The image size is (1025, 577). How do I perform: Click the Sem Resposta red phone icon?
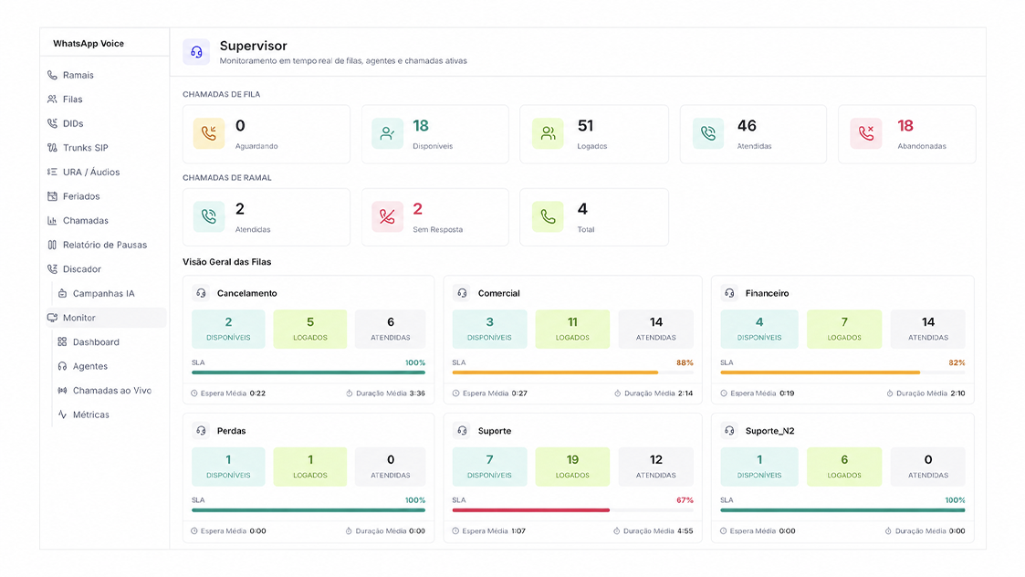click(x=387, y=216)
